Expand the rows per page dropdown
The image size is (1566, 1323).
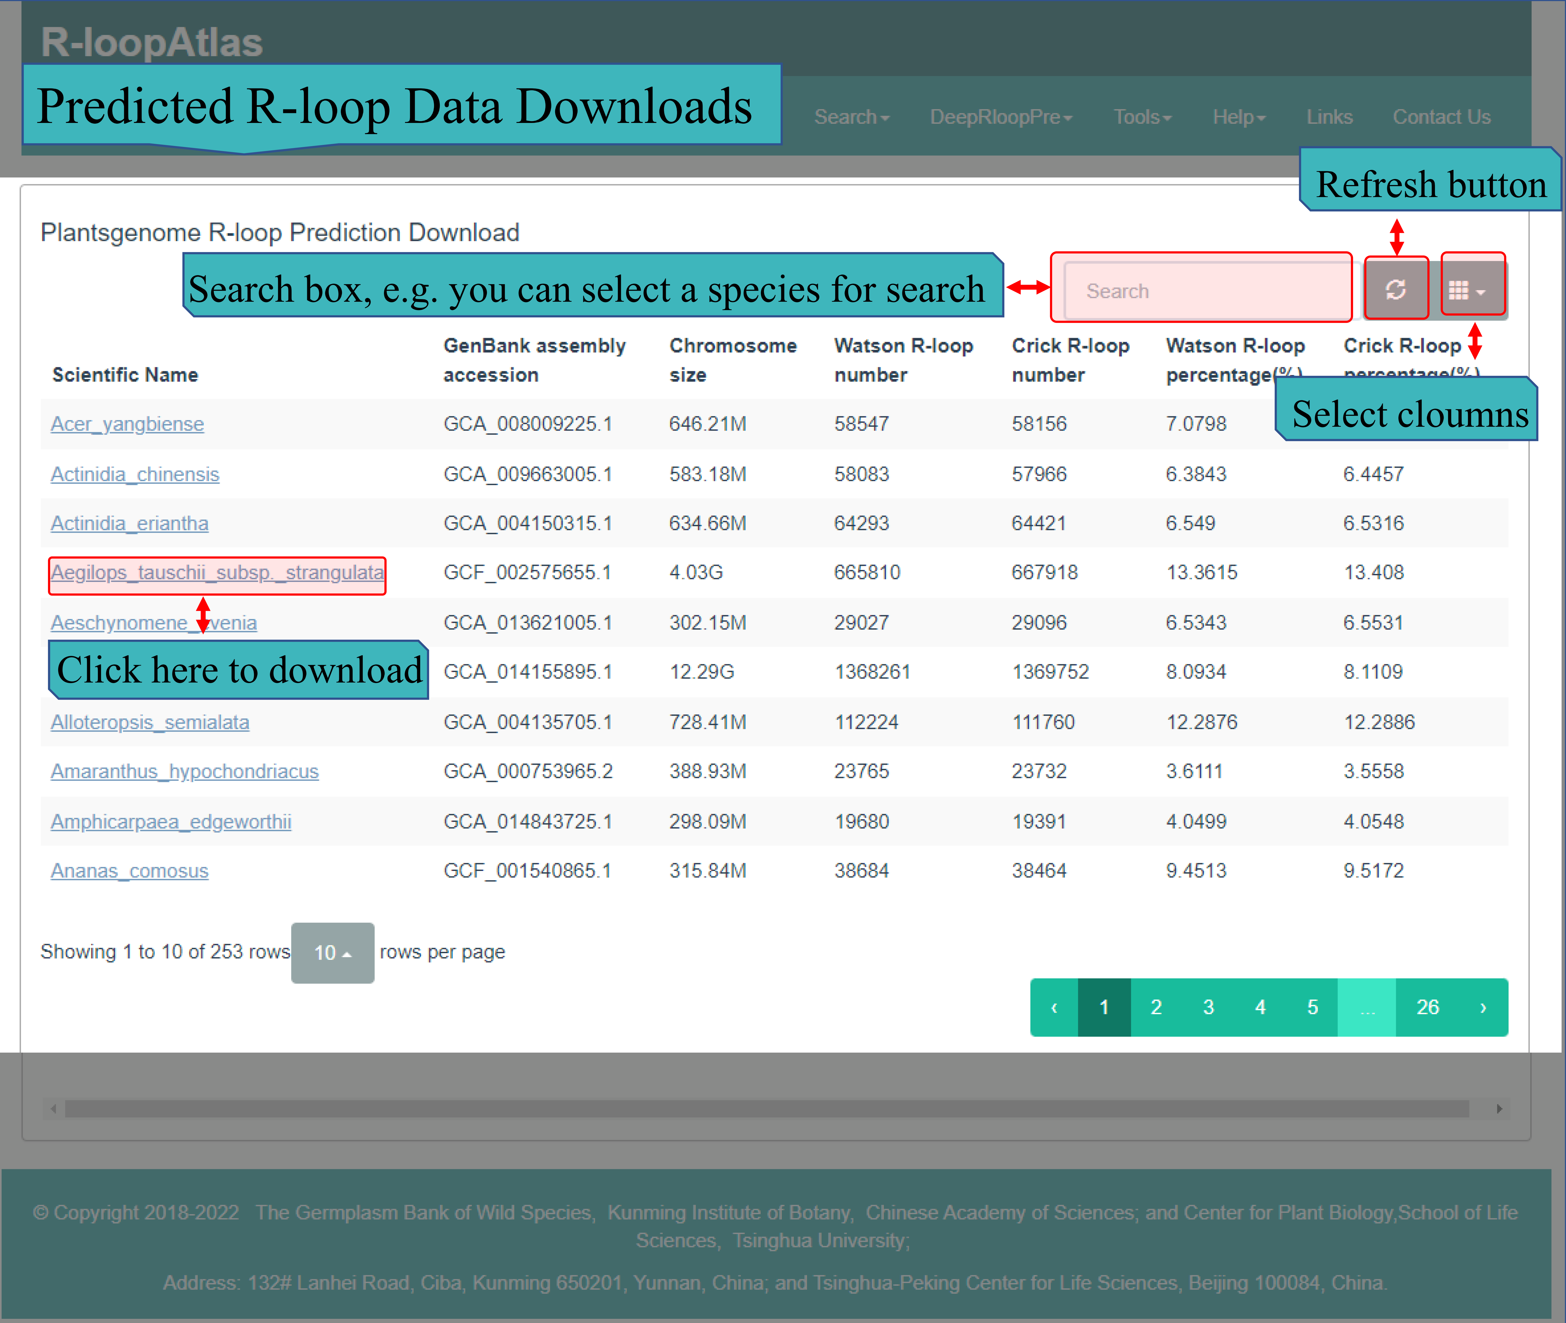tap(332, 952)
